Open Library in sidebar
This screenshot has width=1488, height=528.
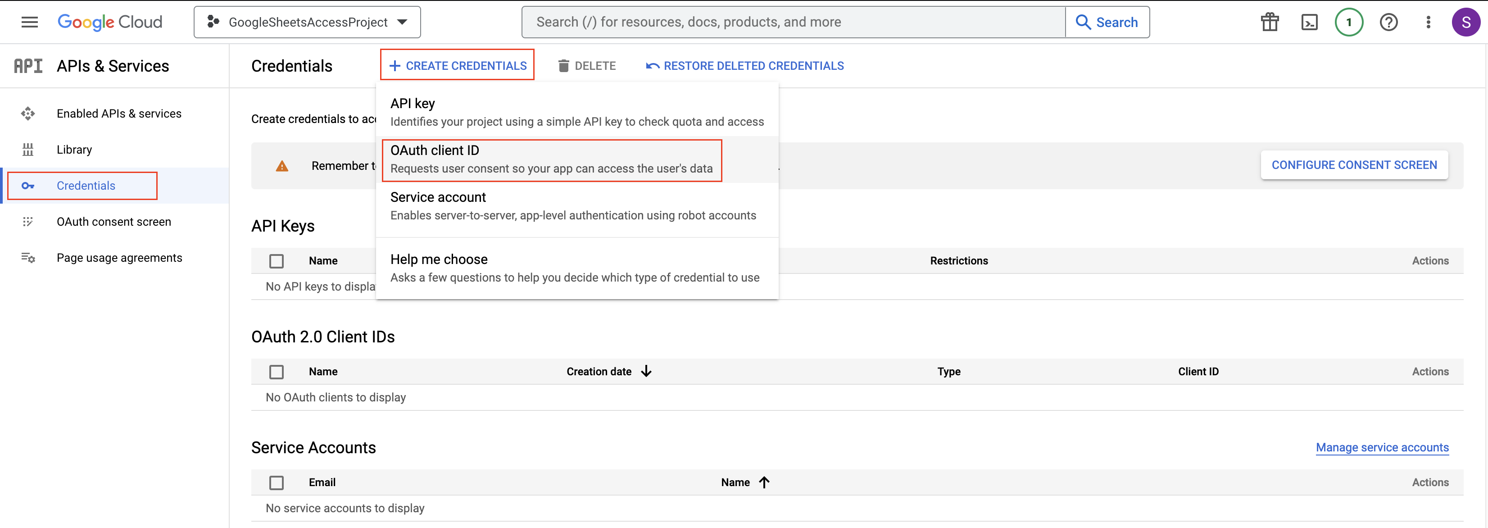point(74,150)
